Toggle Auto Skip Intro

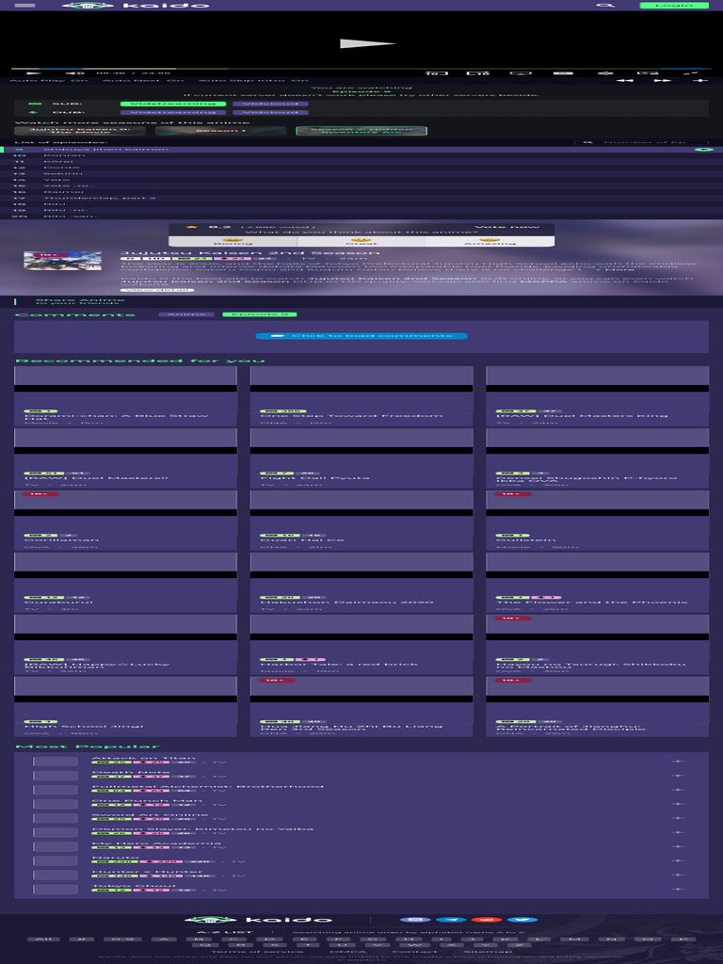point(253,81)
